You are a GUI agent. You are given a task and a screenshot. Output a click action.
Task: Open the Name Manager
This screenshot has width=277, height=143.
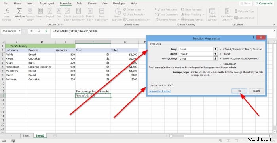[x=117, y=15]
